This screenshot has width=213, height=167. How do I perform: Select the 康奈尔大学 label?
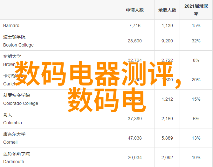coord(14,134)
